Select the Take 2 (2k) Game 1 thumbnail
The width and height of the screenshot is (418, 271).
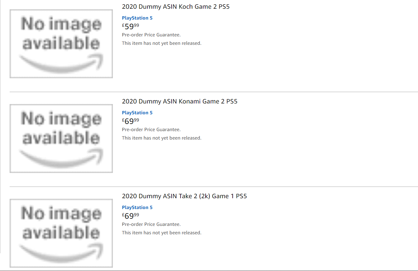tap(61, 233)
